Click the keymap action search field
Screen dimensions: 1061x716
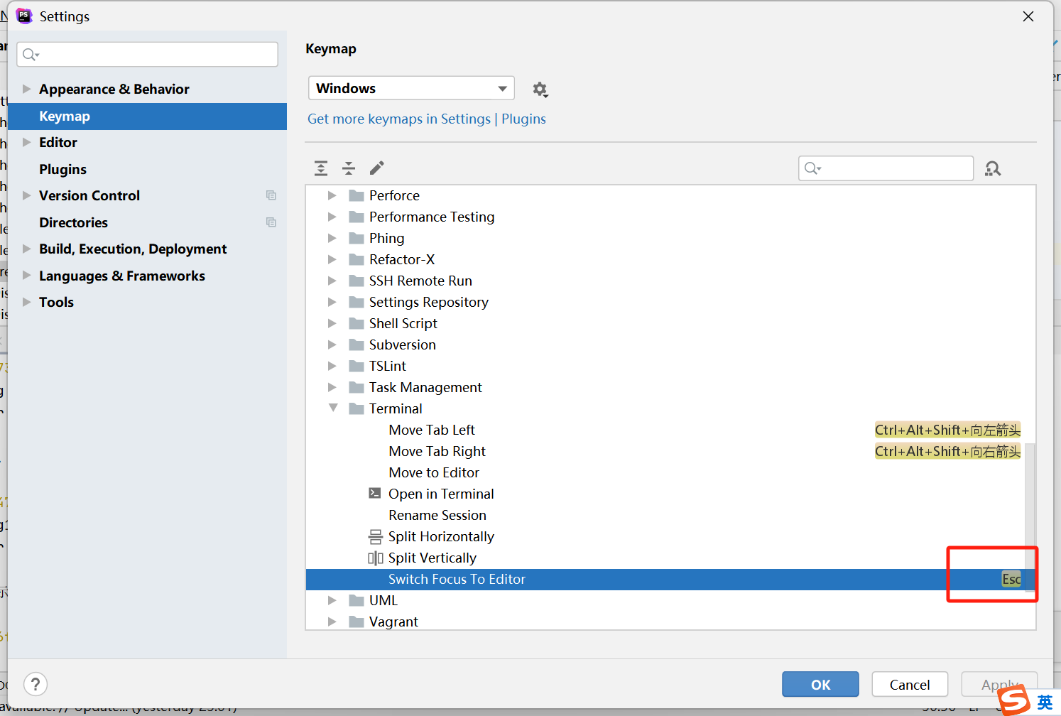tap(886, 168)
